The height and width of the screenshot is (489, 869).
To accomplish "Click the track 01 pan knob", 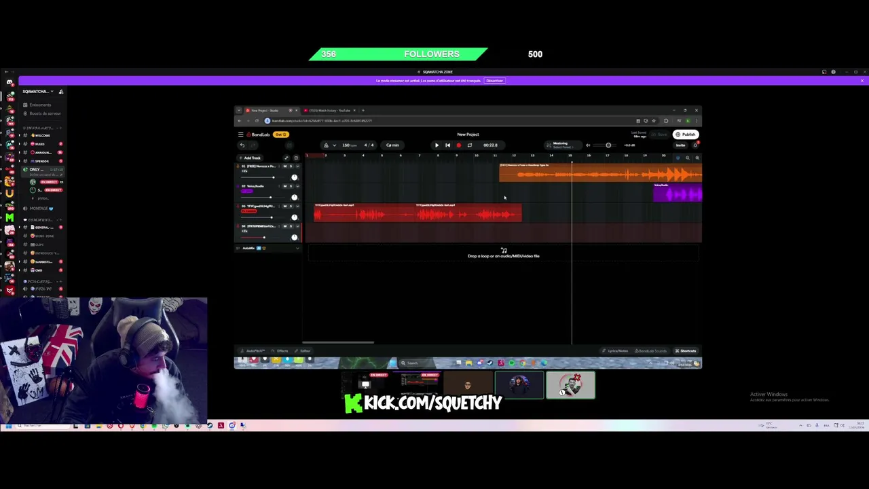I will 294,177.
